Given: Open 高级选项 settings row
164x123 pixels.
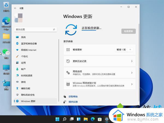Looking at the screenshot, I should coord(99,73).
